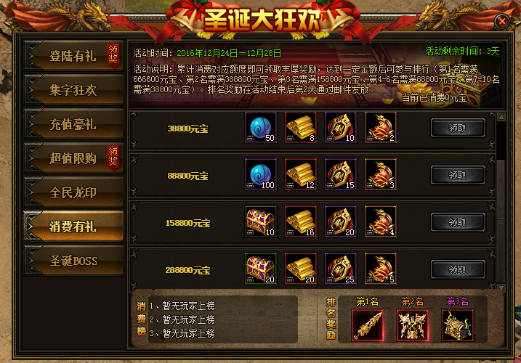This screenshot has width=521, height=363.
Task: Claim the 288800元宝 reward with 领取
Action: 458,269
